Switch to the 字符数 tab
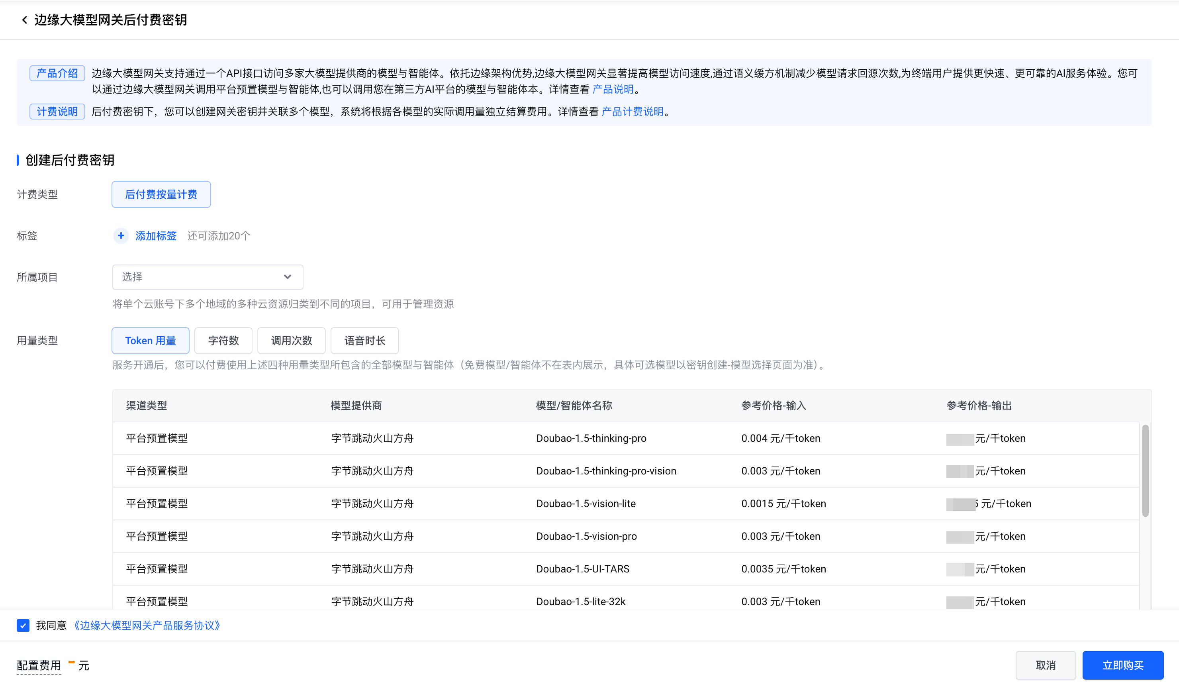 223,341
